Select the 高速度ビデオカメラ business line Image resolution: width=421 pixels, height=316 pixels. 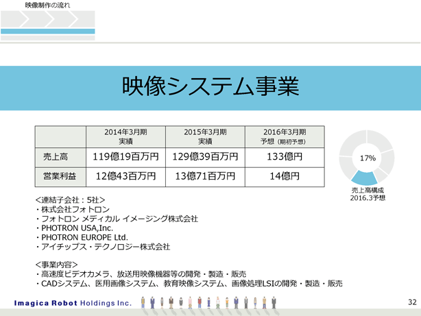coord(141,274)
